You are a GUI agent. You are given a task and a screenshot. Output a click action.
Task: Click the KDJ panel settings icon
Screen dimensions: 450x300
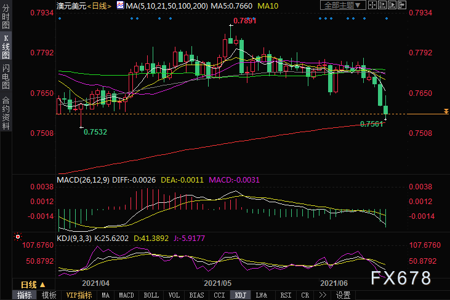click(18, 236)
